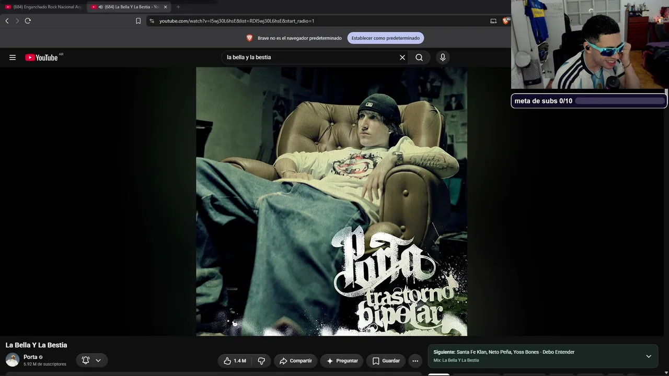
Task: Set Brave as default browser
Action: point(386,38)
